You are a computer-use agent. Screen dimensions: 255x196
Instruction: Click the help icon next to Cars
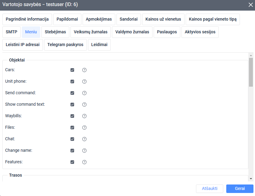(84, 70)
